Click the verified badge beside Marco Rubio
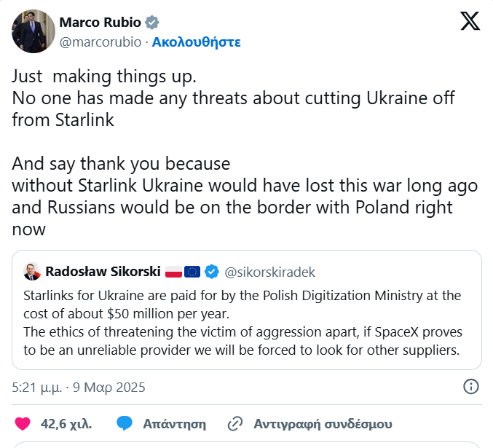This screenshot has height=448, width=493. [x=152, y=22]
